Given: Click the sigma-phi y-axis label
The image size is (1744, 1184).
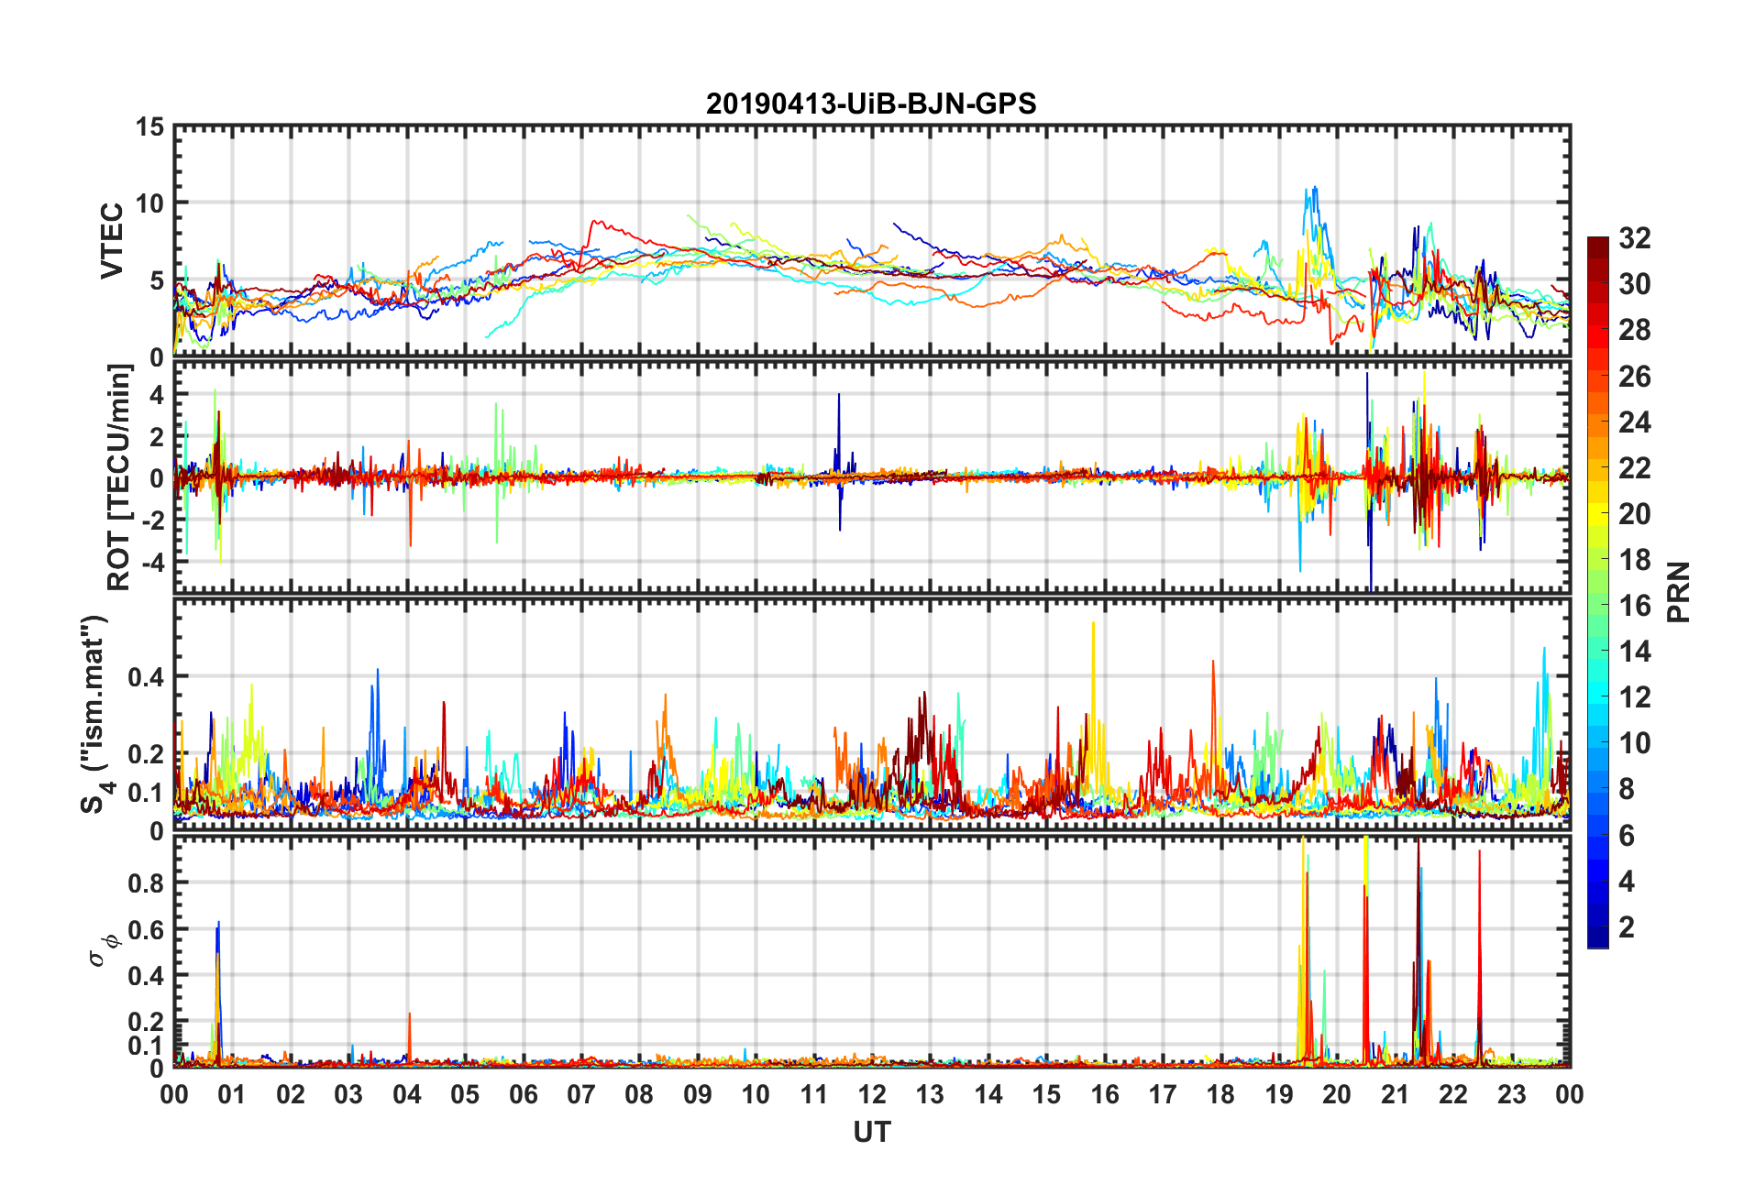Looking at the screenshot, I should 103,949.
